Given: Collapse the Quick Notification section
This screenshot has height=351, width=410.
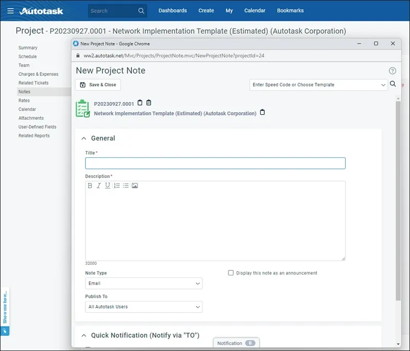Looking at the screenshot, I should (84, 335).
